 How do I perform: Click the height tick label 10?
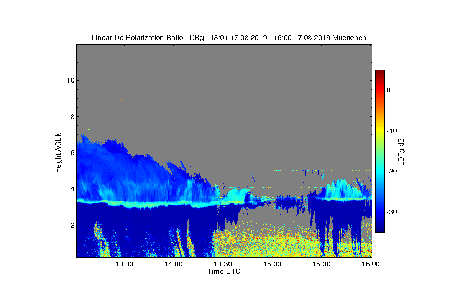70,80
